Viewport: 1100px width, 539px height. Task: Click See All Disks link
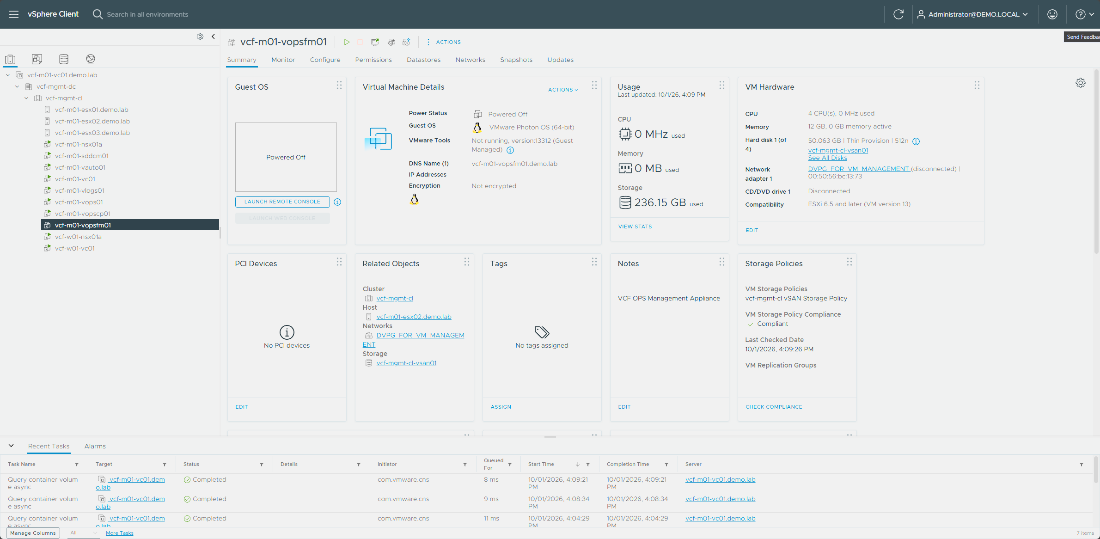click(x=827, y=158)
